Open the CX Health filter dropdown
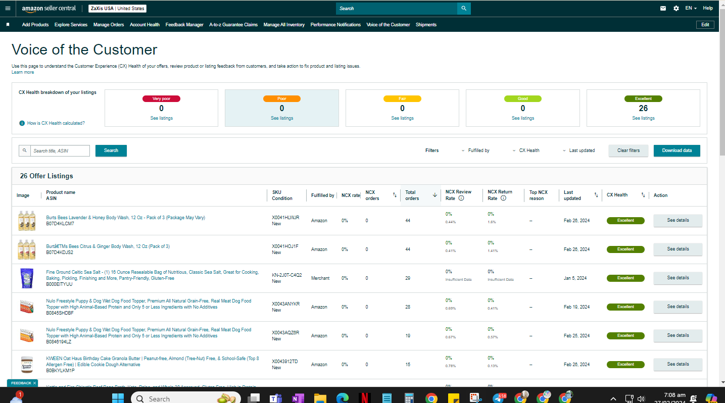Screen dimensions: 725x403 point(526,150)
